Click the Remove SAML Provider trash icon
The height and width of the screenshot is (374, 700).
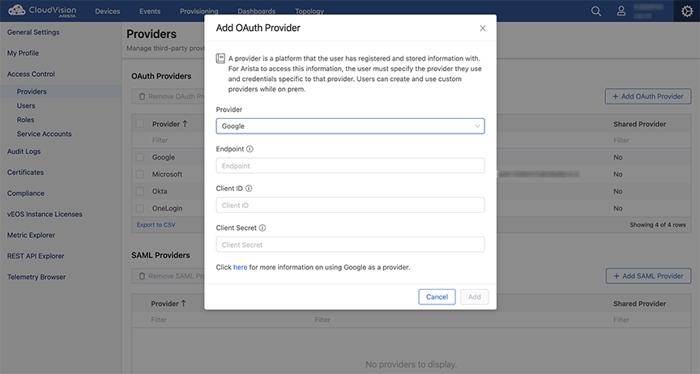tap(142, 276)
